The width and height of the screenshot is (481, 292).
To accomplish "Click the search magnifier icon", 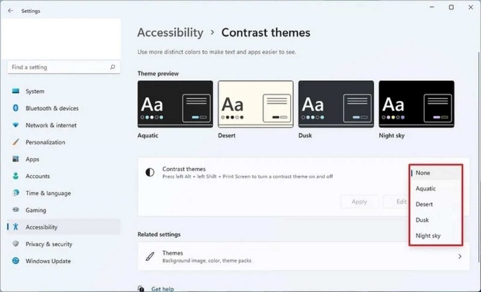I will pos(112,67).
